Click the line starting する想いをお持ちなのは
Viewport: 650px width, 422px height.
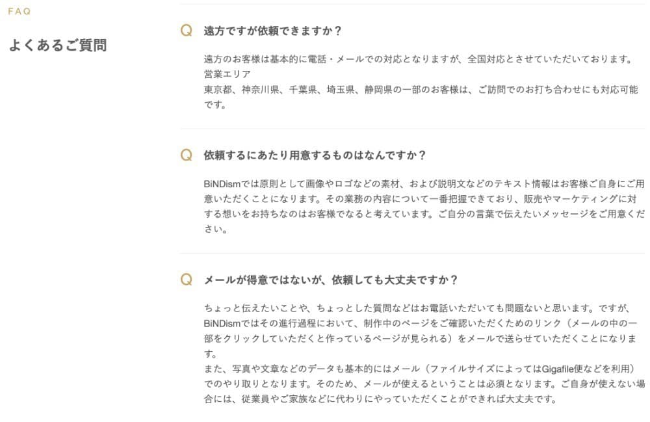click(424, 214)
